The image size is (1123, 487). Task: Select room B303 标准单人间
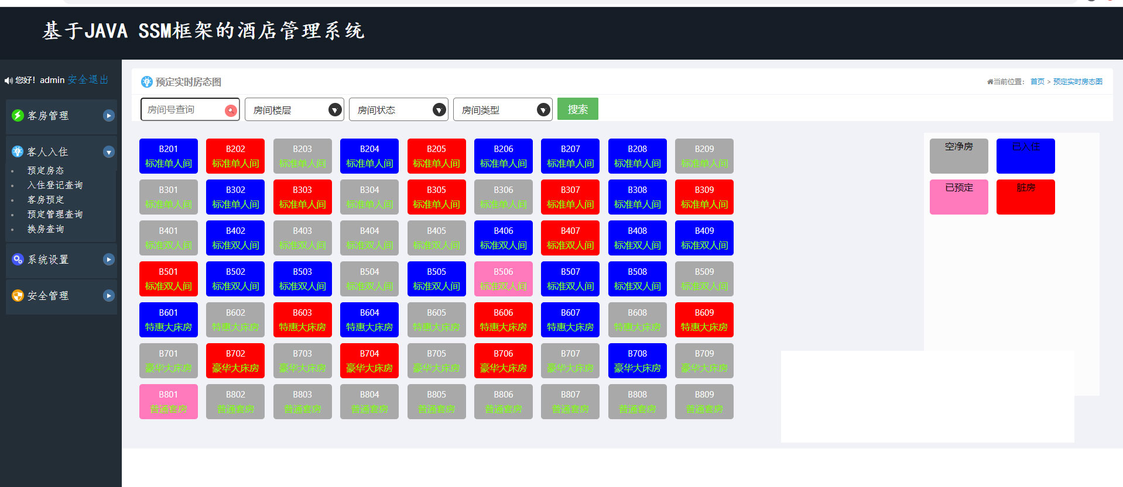(x=302, y=197)
